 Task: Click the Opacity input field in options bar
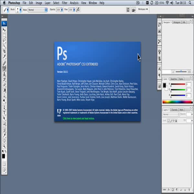[x=59, y=10]
